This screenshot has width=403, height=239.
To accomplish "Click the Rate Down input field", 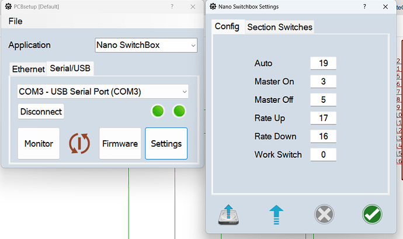I will pos(324,136).
